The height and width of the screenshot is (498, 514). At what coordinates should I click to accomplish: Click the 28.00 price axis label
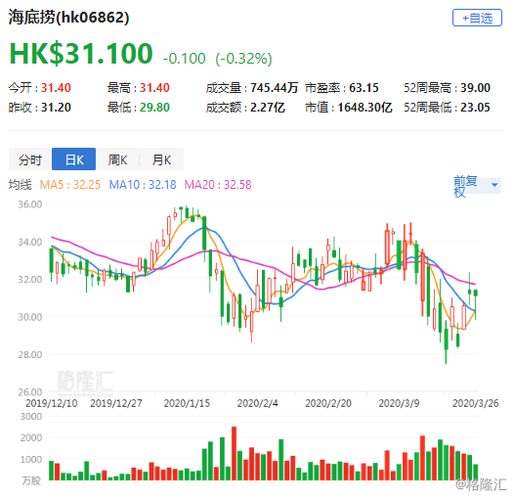(x=30, y=355)
